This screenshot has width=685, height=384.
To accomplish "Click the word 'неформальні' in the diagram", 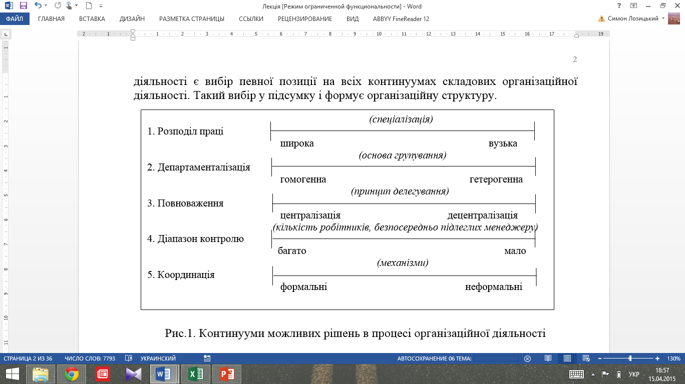I will pyautogui.click(x=494, y=287).
